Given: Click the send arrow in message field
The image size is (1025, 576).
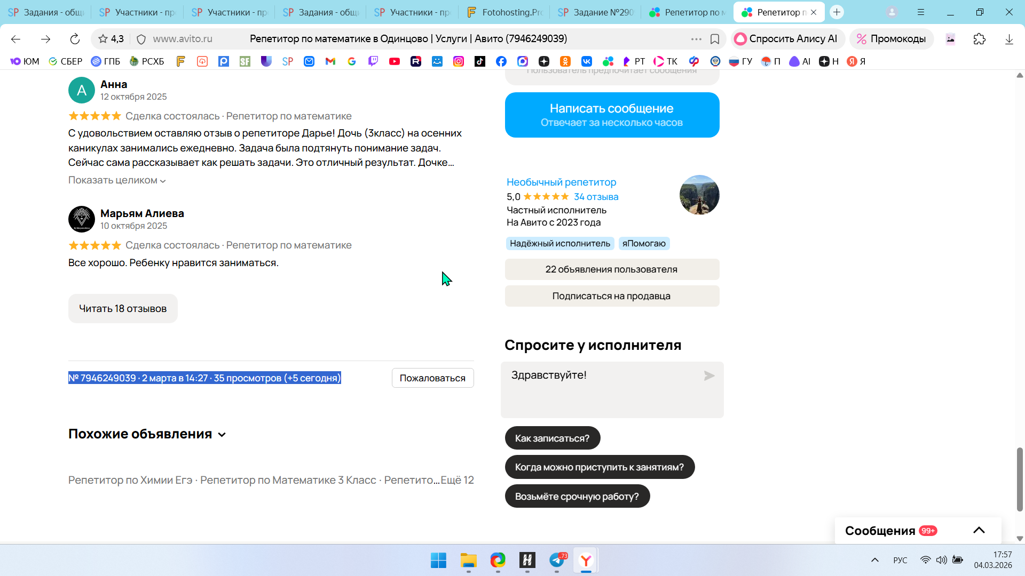Looking at the screenshot, I should 709,376.
